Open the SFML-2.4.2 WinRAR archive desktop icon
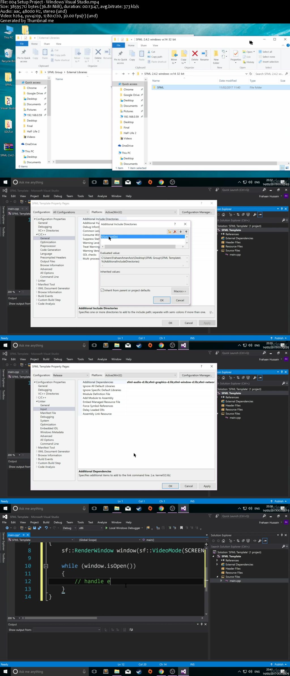This screenshot has height=676, width=290. [8, 148]
